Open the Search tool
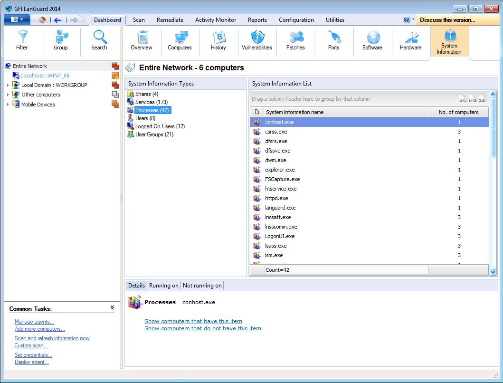 (x=99, y=40)
